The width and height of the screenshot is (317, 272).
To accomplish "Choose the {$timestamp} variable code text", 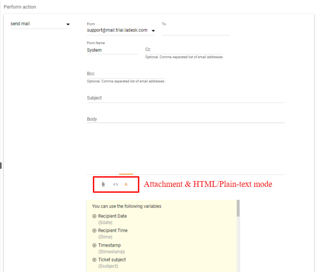I will [111, 252].
